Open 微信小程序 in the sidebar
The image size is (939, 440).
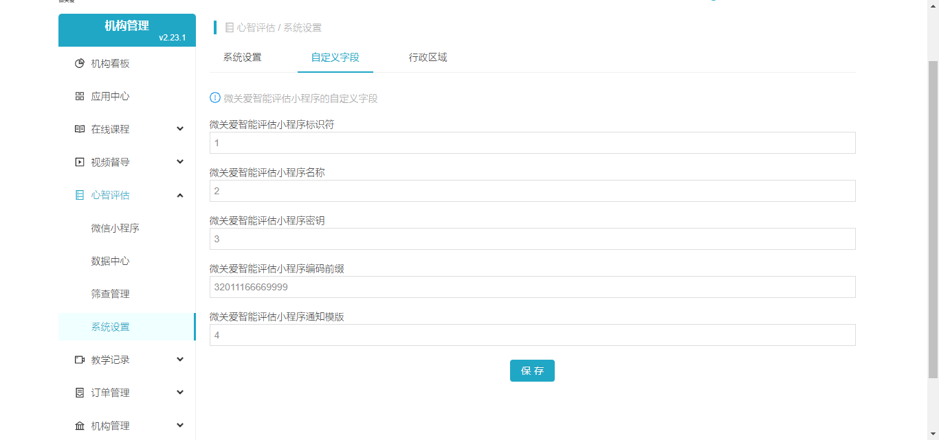point(115,228)
